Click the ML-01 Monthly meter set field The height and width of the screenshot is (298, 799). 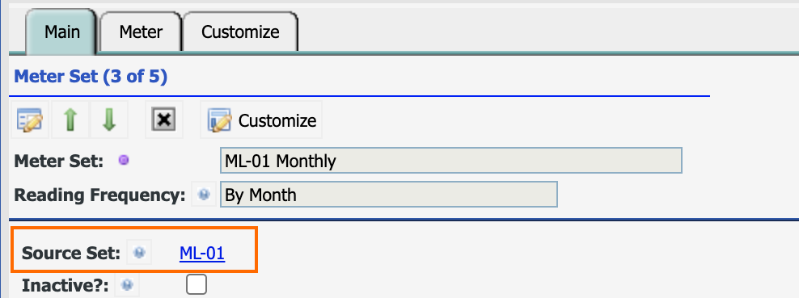click(x=451, y=161)
